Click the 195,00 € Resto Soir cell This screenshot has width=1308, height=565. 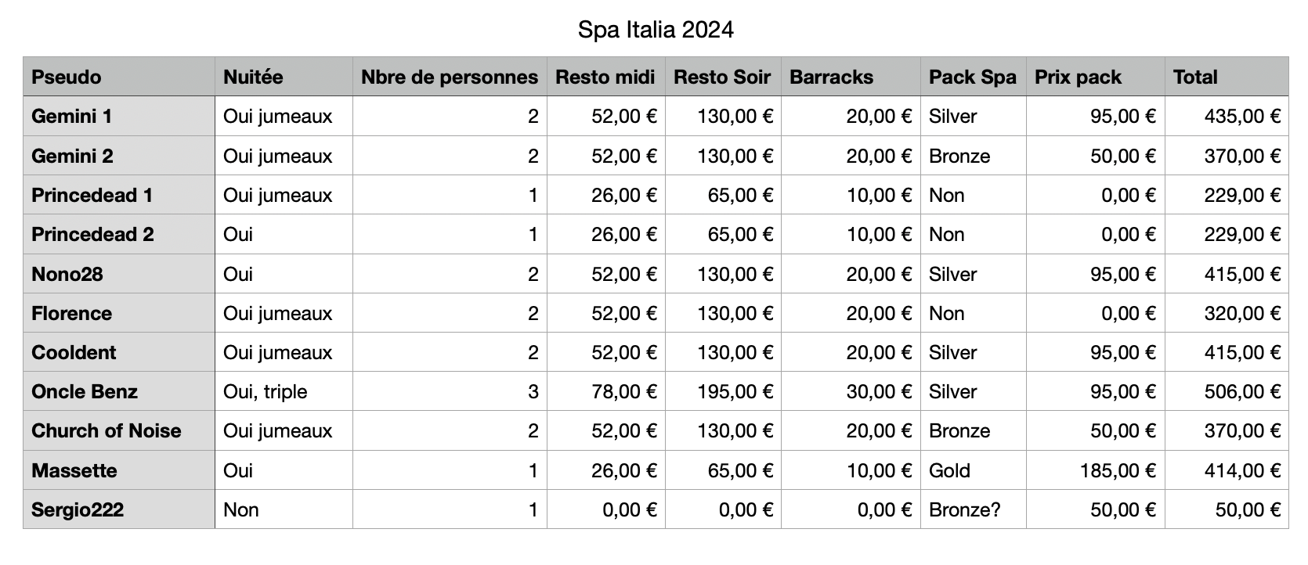click(735, 391)
